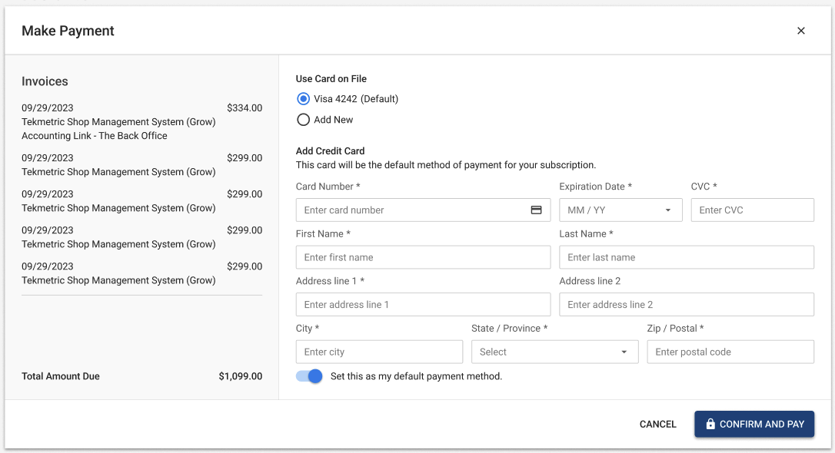This screenshot has height=453, width=835.
Task: Select 'Accounting Link - The Back Office' line
Action: (x=95, y=136)
